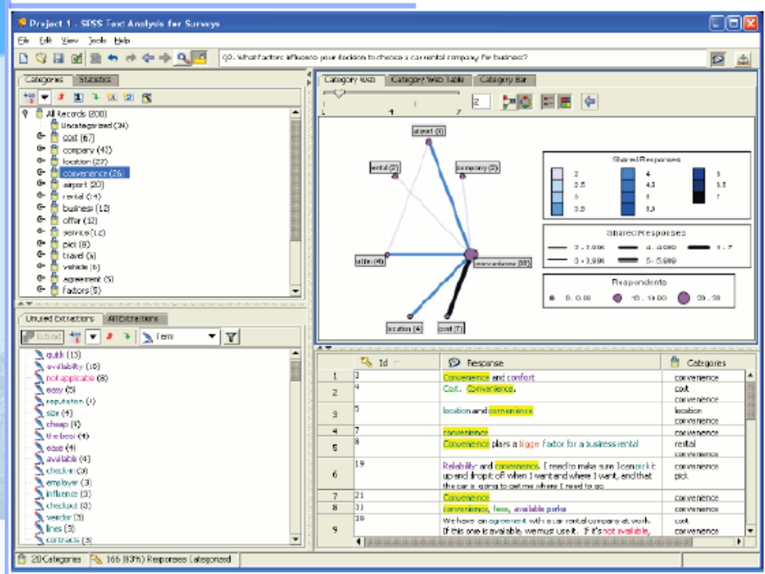Click the filter funnel icon in extractions panel
The image size is (765, 574).
[231, 336]
